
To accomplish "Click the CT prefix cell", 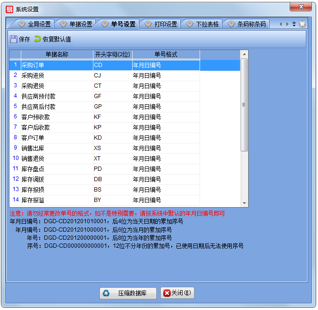I will (113, 86).
